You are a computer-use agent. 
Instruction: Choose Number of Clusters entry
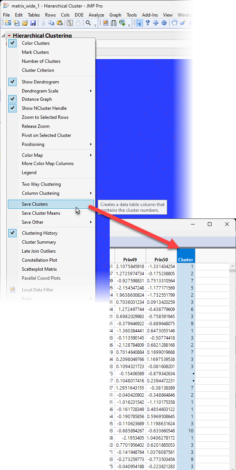click(51, 61)
